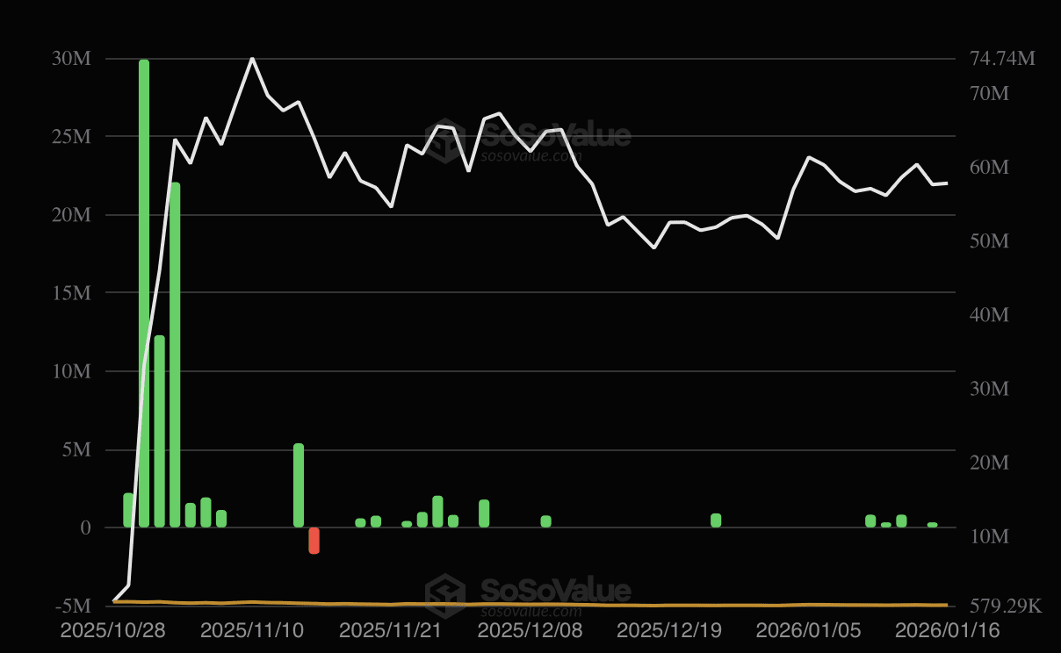Click the 2025/10/28 axis label
Viewport: 1061px width, 653px height.
(113, 630)
